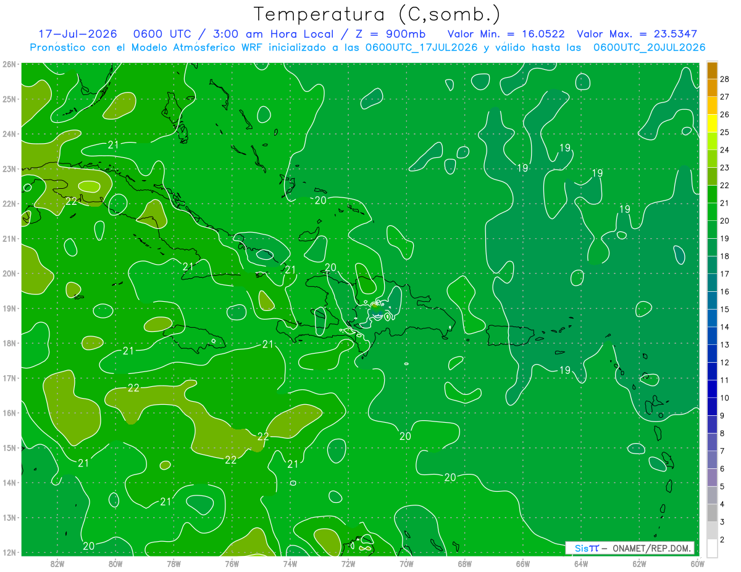Image resolution: width=741 pixels, height=572 pixels.
Task: Click the white swatch at the color scale bottom
Action: (712, 548)
